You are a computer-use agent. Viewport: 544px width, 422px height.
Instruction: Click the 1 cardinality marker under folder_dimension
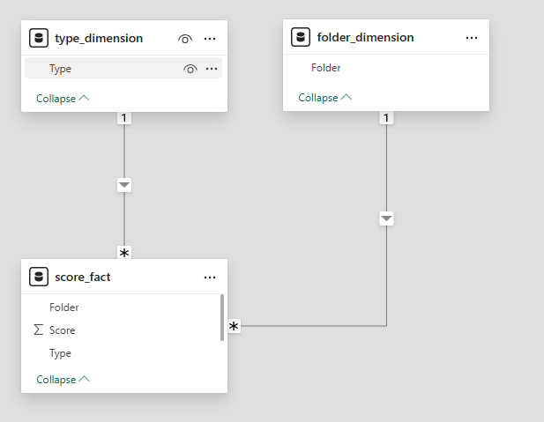coord(386,118)
